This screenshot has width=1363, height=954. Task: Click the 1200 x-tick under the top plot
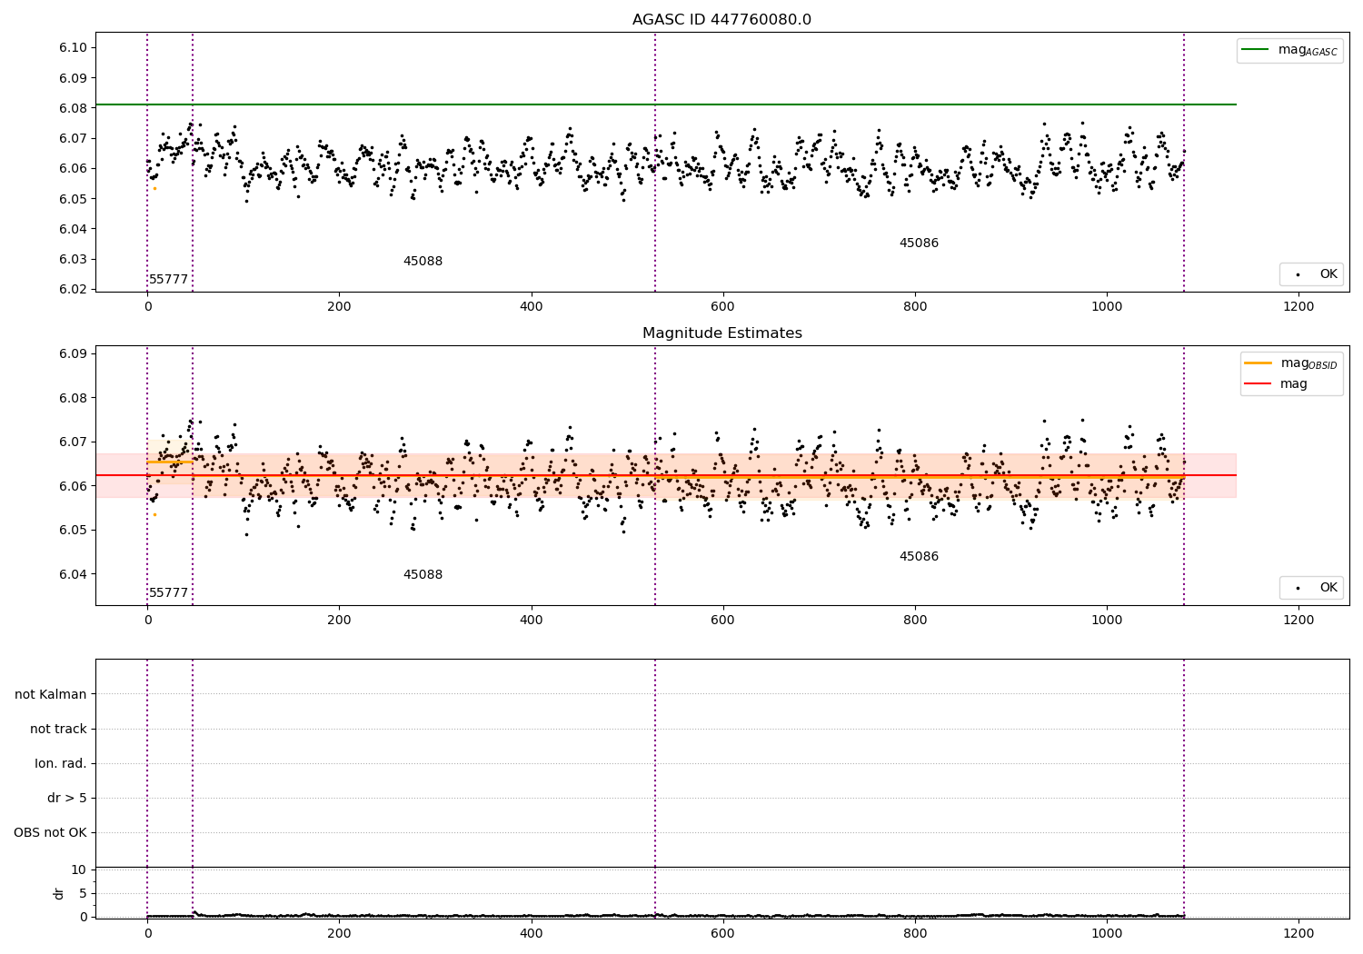[1298, 307]
